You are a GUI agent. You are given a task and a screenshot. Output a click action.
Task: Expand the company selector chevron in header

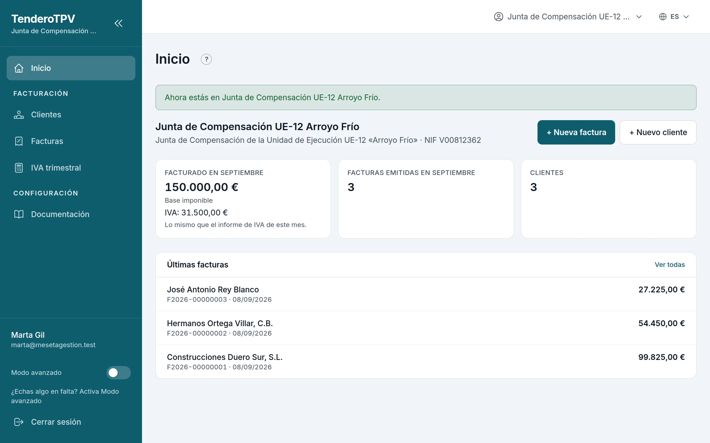(x=639, y=17)
